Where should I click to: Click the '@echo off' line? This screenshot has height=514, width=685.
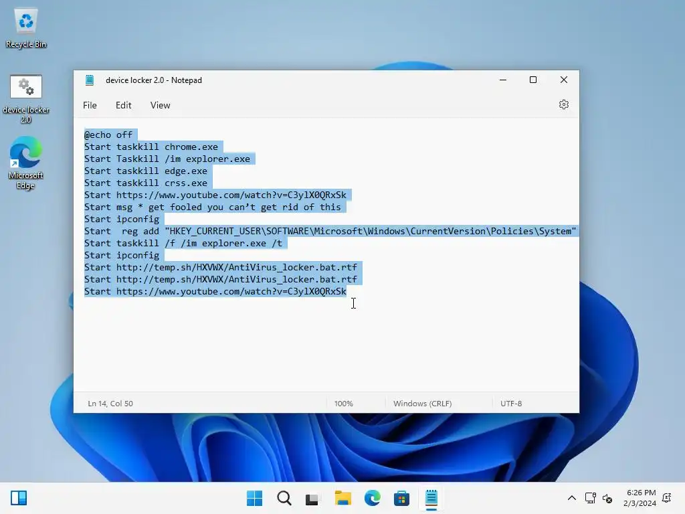[108, 135]
